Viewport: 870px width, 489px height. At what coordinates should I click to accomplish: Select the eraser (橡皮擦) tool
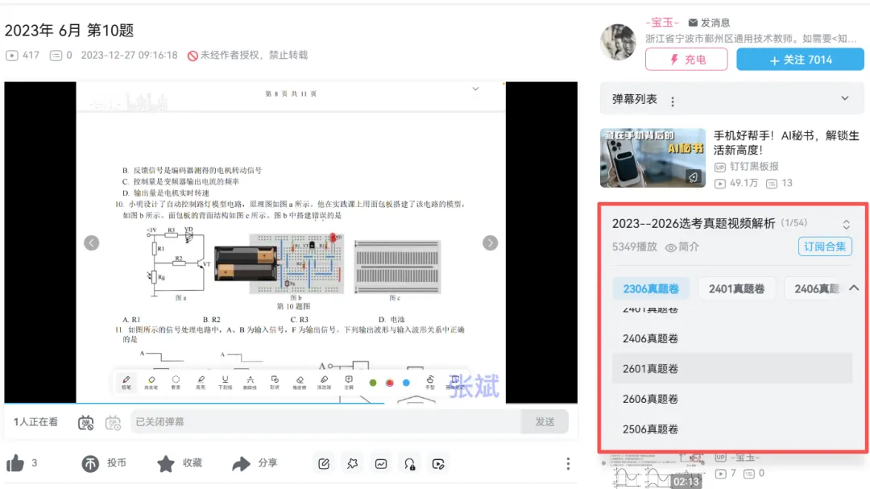click(x=300, y=382)
